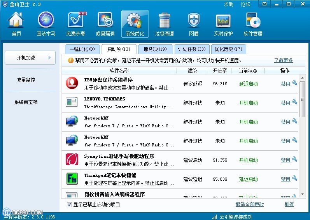Click the 刷新 refresh link

tap(289, 204)
